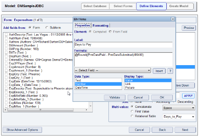The image size is (199, 137).
Task: Select Form as field source
Action: click(30, 27)
